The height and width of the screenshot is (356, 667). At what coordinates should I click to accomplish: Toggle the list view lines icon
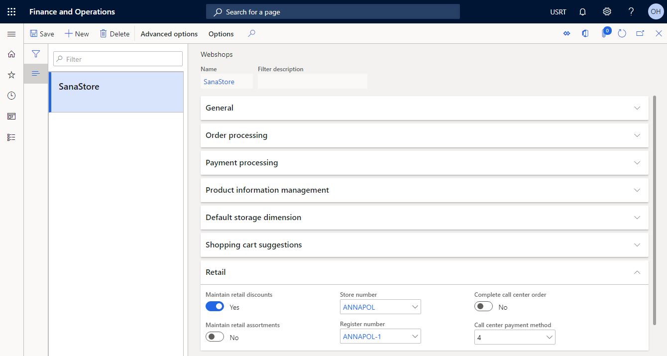click(36, 74)
